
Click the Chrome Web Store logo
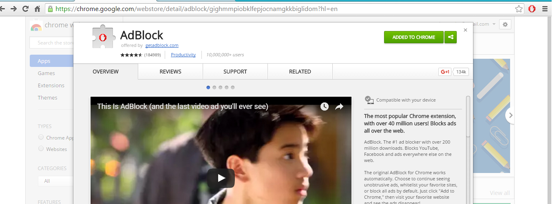36,26
